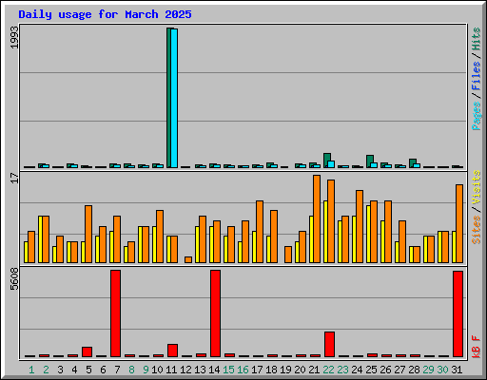Click the orange visits bar for day 19
This screenshot has width=487, height=380.
(x=288, y=255)
